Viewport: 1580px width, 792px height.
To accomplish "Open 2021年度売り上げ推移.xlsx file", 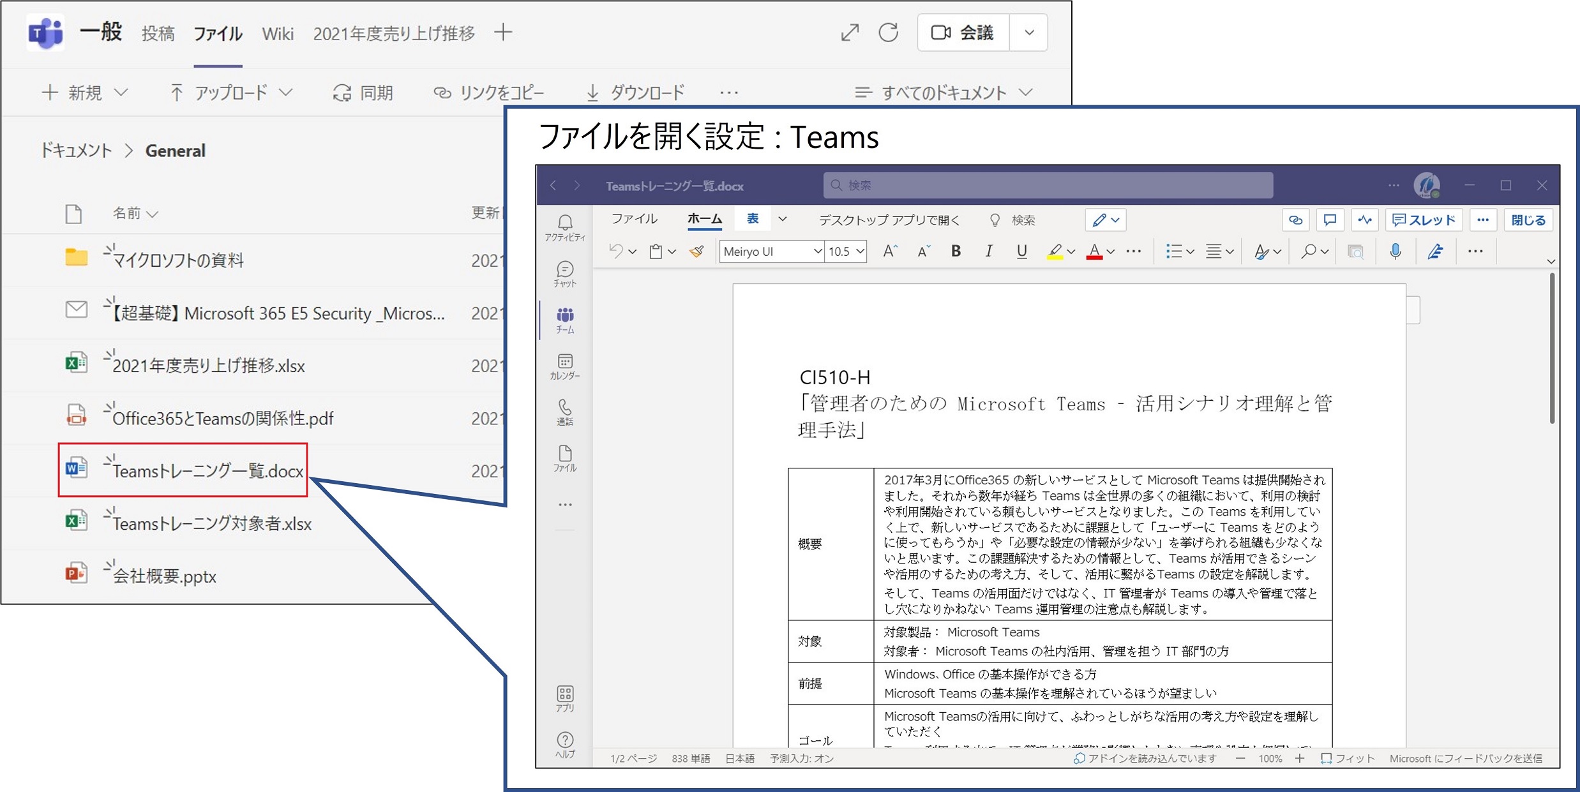I will coord(208,366).
